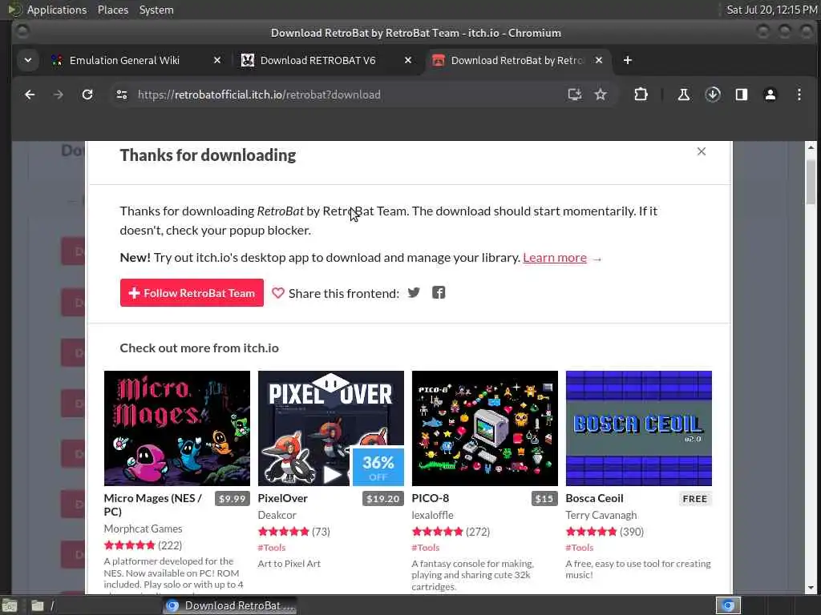Reload the current page
The height and width of the screenshot is (615, 821).
coord(87,94)
